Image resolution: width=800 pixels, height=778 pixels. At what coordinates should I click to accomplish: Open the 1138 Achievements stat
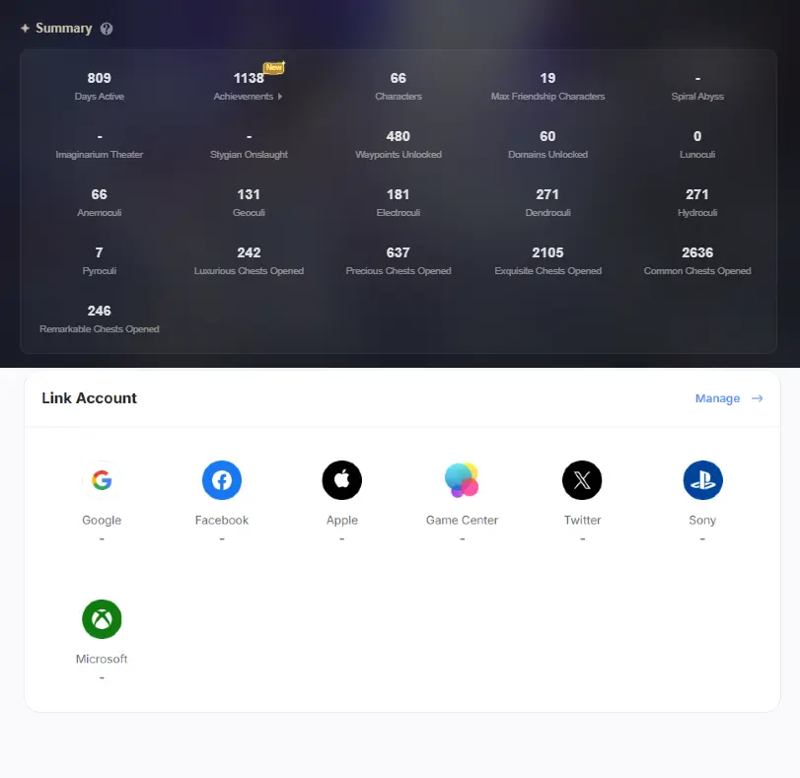(x=249, y=86)
